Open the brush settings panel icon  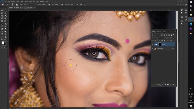pyautogui.click(x=17, y=5)
